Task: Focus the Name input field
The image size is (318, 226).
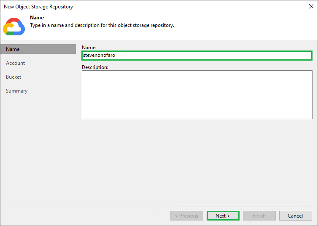Action: [197, 56]
